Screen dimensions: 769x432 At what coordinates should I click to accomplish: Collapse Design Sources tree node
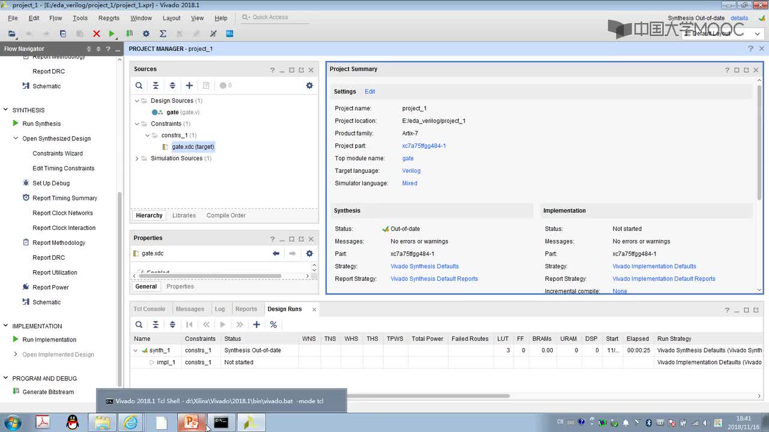(x=137, y=101)
